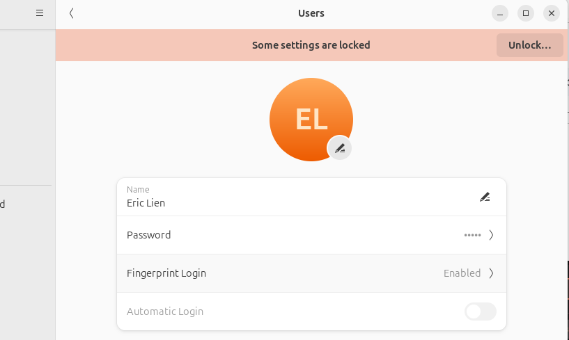The width and height of the screenshot is (569, 340).
Task: Open the Fingerprint Login chevron arrow
Action: click(491, 273)
